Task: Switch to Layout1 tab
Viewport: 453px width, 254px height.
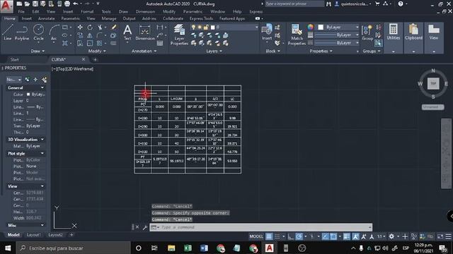Action: (33, 235)
